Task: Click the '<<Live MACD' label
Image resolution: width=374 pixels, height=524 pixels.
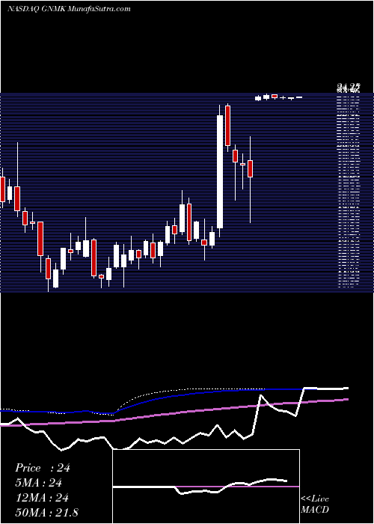Action: coord(315,504)
